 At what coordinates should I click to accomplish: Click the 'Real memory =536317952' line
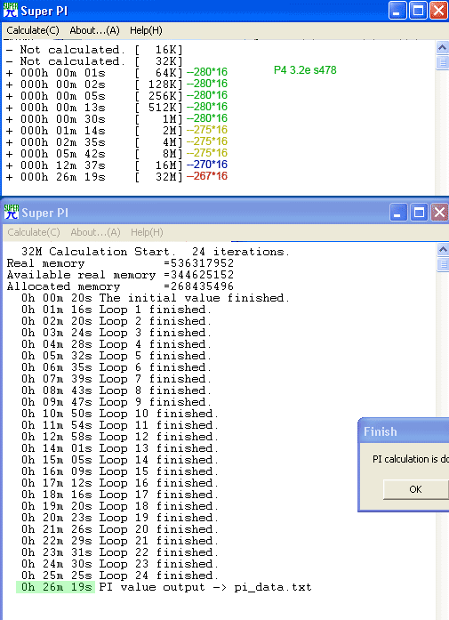click(x=120, y=263)
